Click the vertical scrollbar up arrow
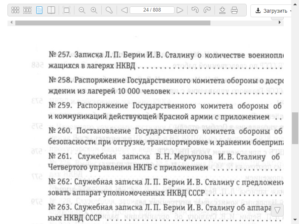 pos(295,4)
